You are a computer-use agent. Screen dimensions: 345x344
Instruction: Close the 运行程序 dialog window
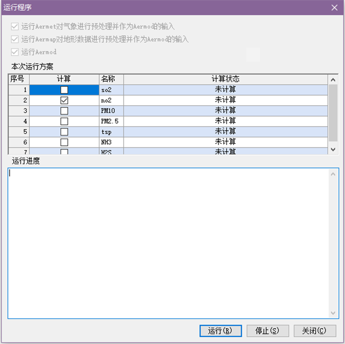tap(335, 7)
